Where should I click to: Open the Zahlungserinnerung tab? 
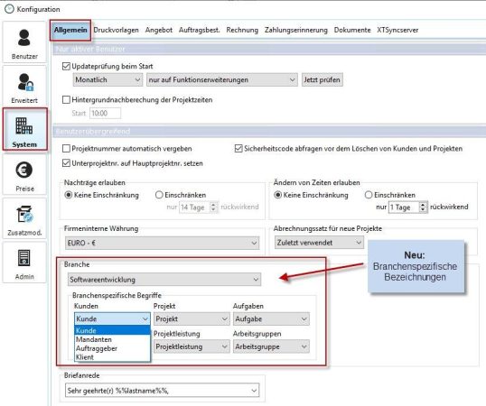tap(296, 30)
